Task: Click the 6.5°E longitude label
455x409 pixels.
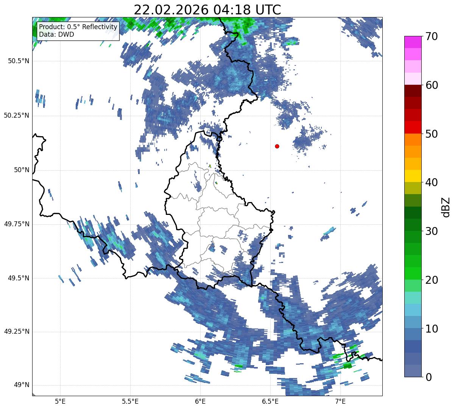Action: pyautogui.click(x=270, y=401)
